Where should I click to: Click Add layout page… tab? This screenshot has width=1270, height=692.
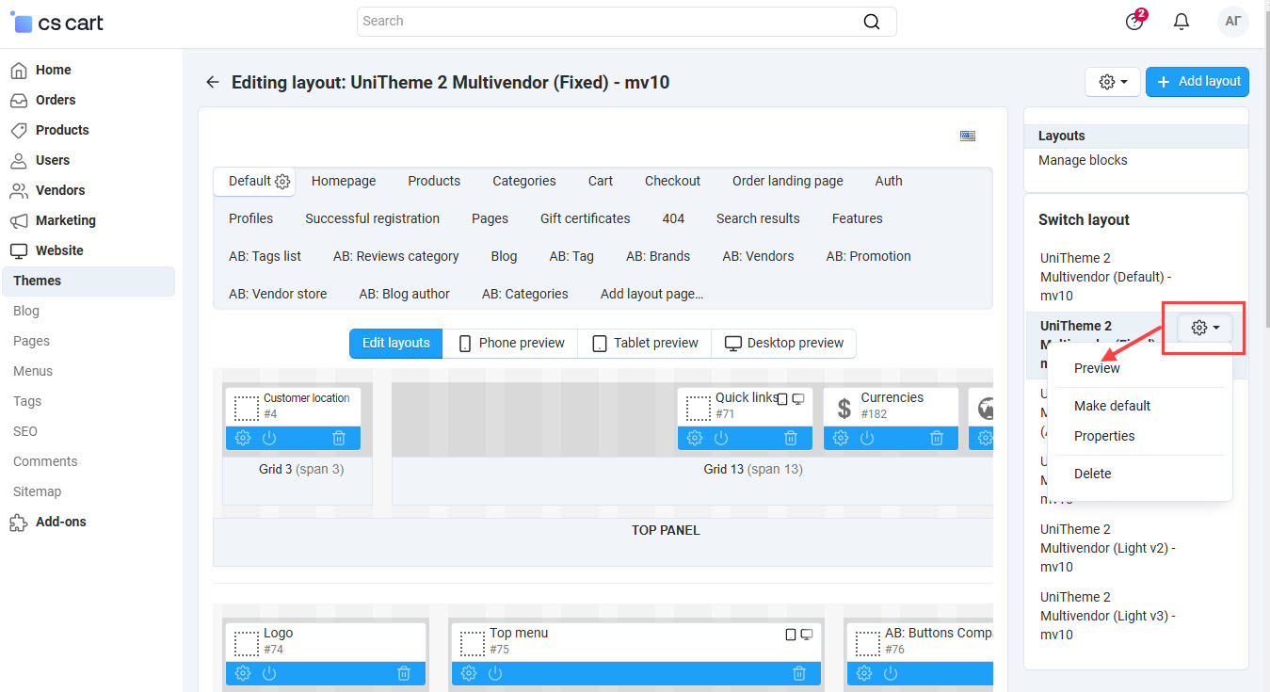click(651, 294)
